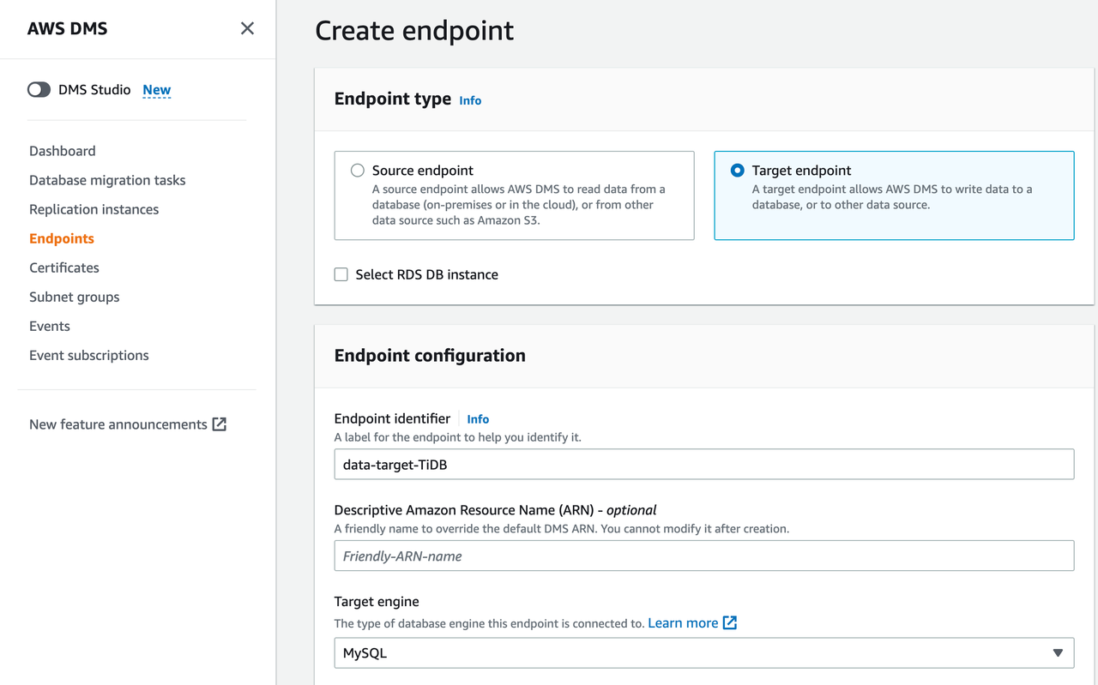This screenshot has height=685, width=1098.
Task: Click the Endpoint configuration section heading
Action: (x=430, y=356)
